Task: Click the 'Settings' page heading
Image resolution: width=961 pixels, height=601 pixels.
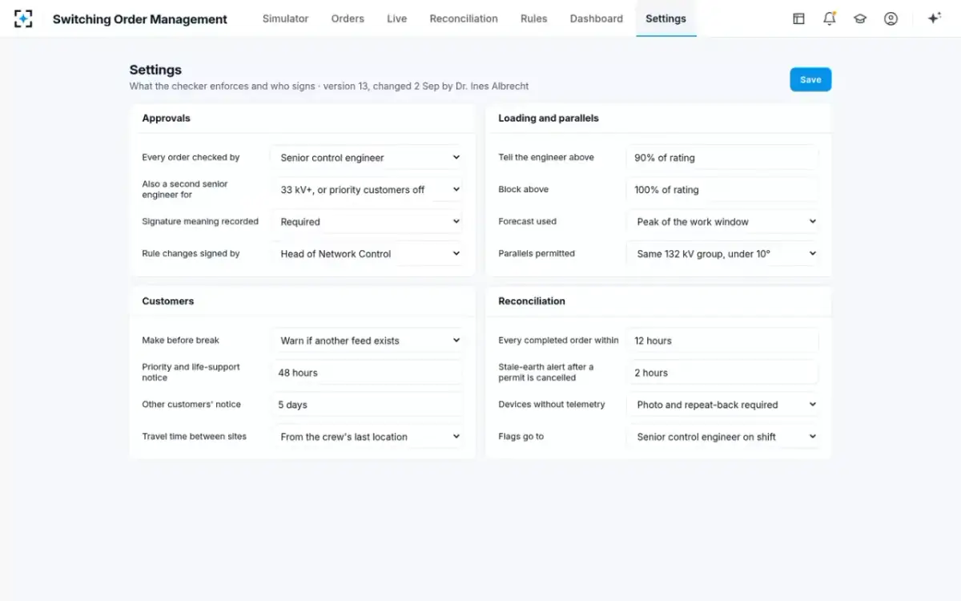Action: point(155,70)
